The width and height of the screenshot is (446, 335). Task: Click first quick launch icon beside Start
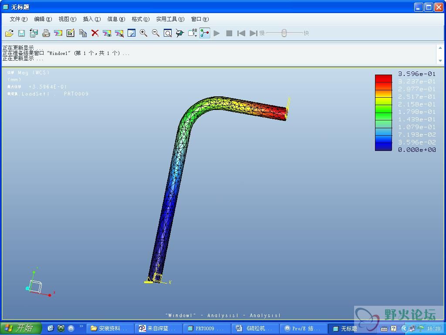pyautogui.click(x=51, y=328)
